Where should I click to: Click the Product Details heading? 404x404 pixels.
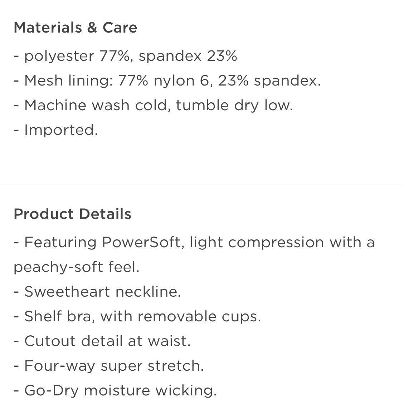point(72,214)
